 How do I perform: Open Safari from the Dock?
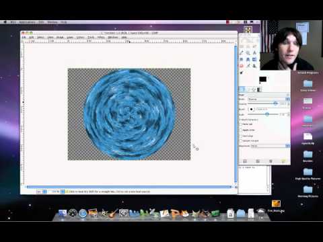point(83,213)
